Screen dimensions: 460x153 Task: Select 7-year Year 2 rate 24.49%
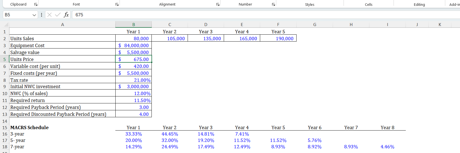pyautogui.click(x=170, y=147)
